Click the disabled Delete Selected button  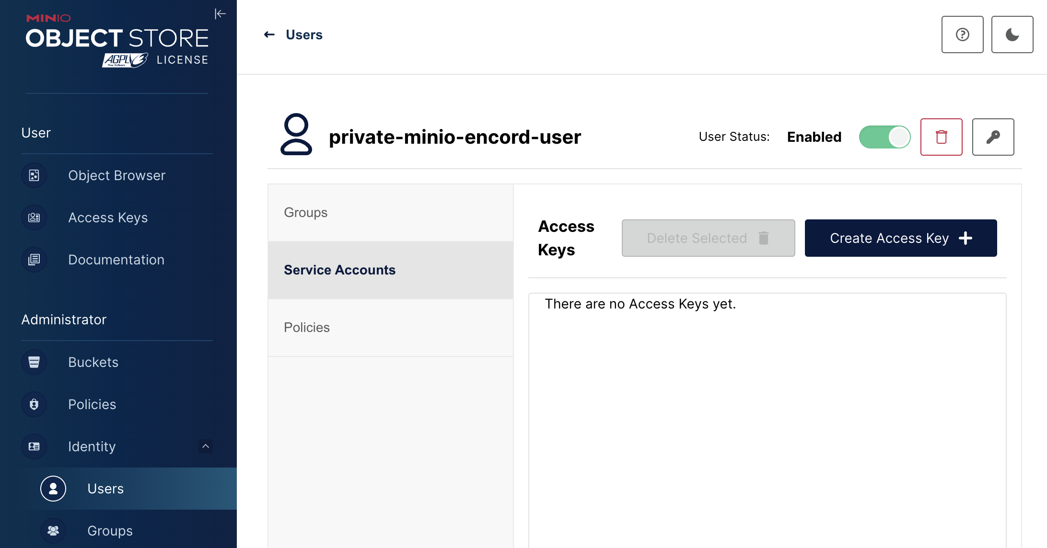(x=709, y=238)
